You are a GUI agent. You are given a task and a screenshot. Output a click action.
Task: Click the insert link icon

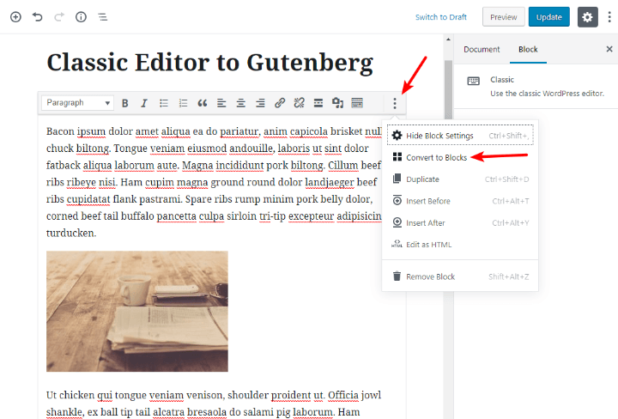[x=280, y=103]
